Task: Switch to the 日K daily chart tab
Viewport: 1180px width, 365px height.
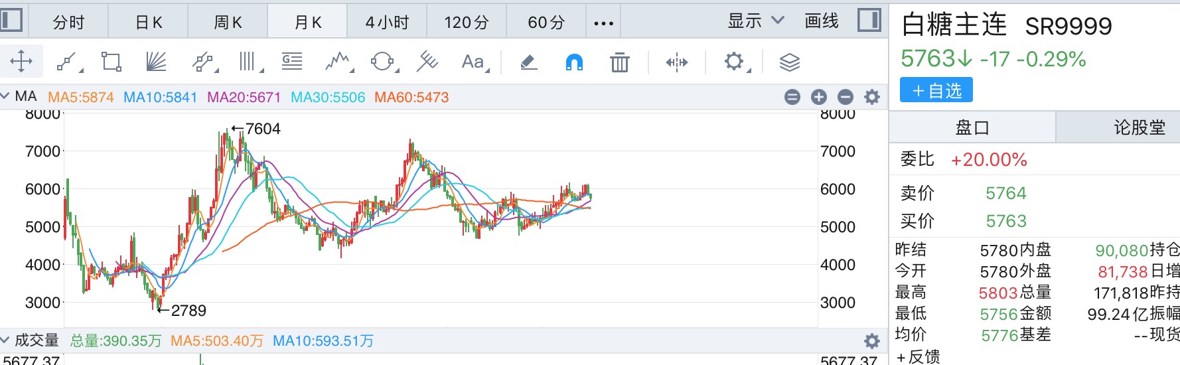Action: [149, 23]
